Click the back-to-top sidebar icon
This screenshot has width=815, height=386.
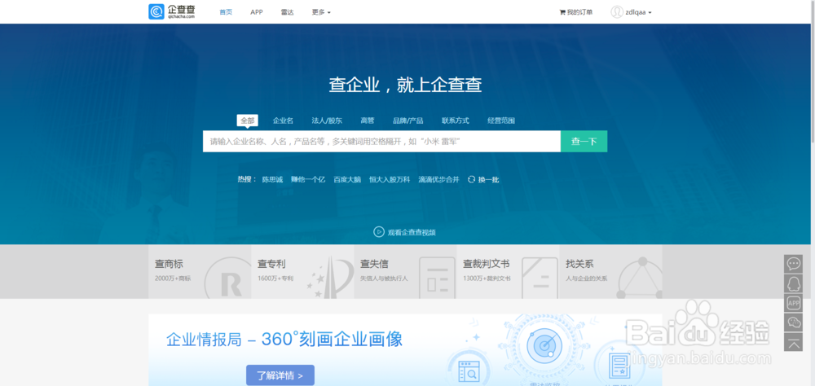[793, 342]
